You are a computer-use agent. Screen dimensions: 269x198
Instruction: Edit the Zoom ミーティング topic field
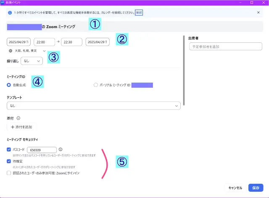pyautogui.click(x=134, y=26)
